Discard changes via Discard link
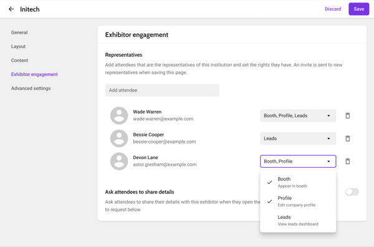Viewport: 374px width, 247px height. pos(333,9)
